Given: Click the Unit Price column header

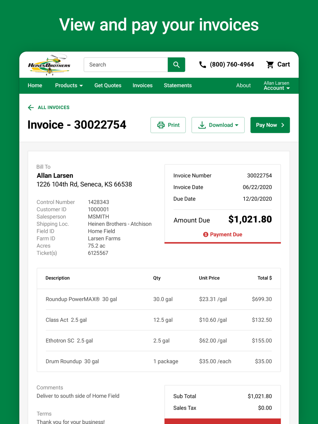Looking at the screenshot, I should [x=209, y=278].
